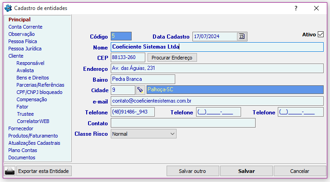The height and width of the screenshot is (182, 330).
Task: Click the Nome field with Coeficiente Sistemas
Action: (217, 47)
